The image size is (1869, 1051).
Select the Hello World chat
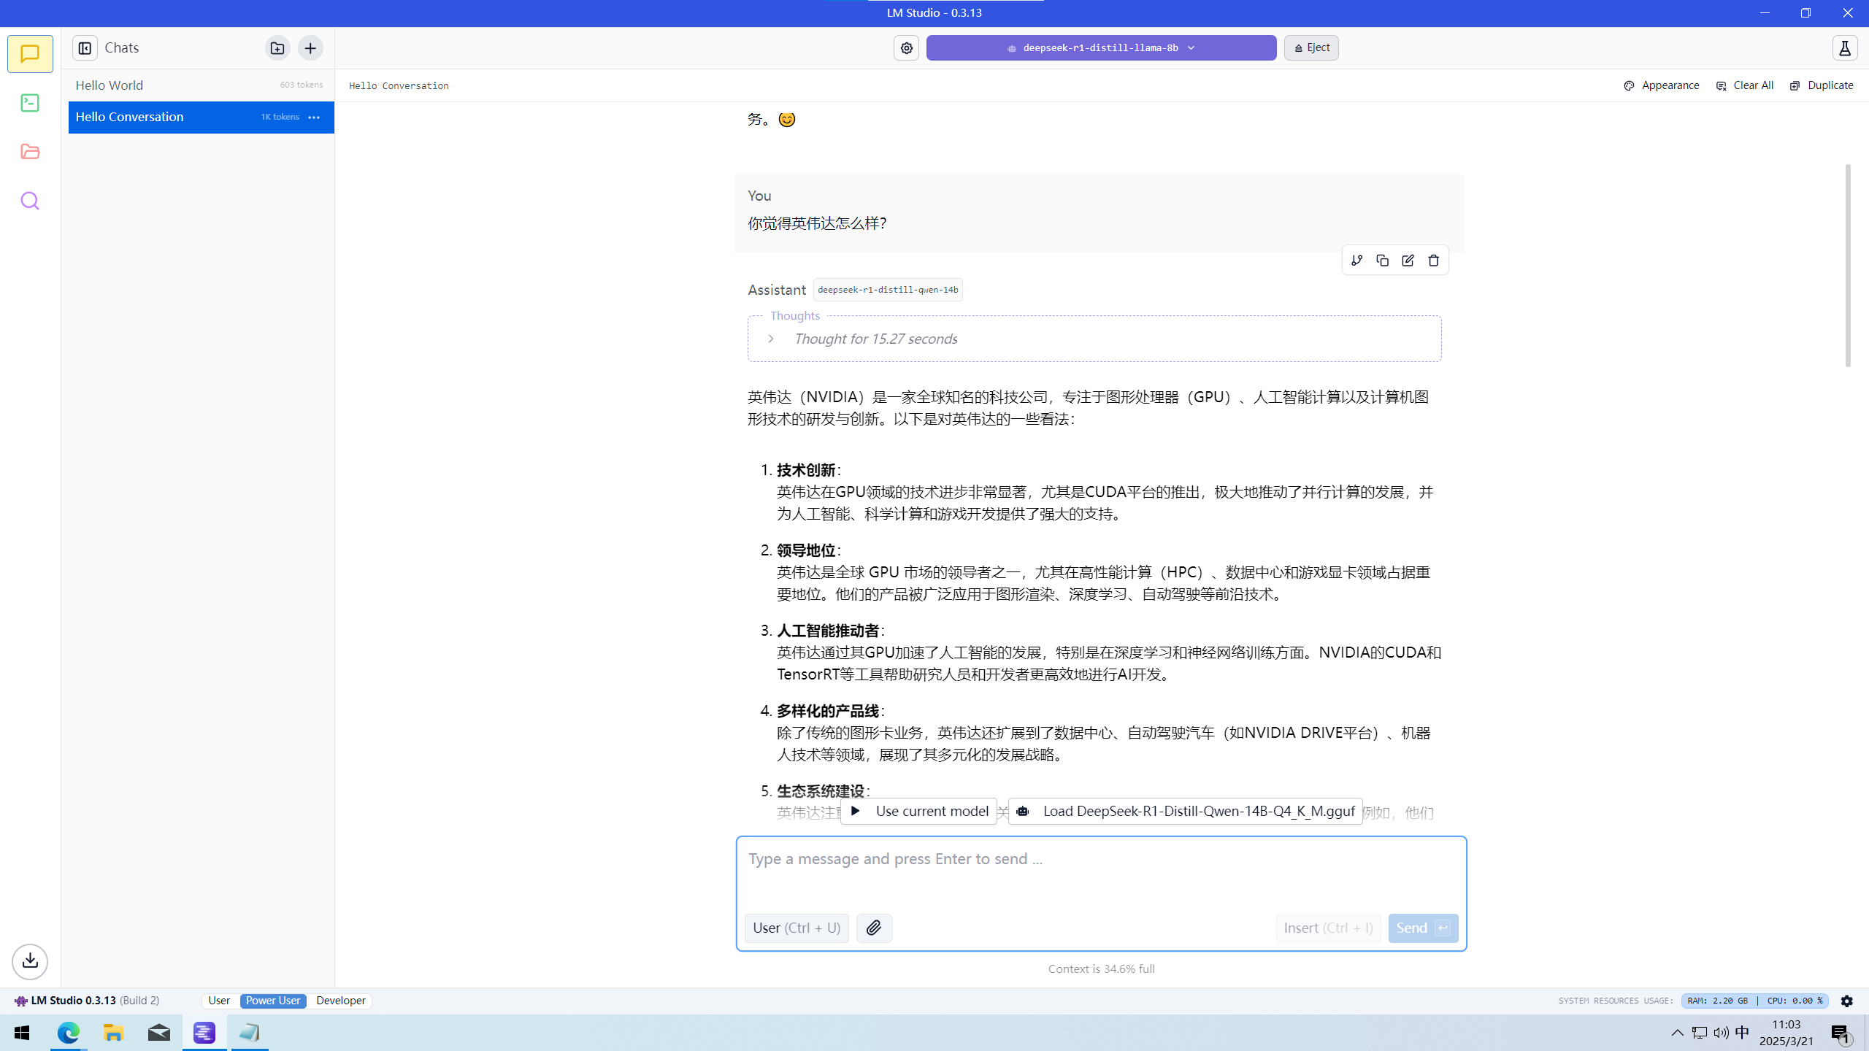click(x=201, y=85)
